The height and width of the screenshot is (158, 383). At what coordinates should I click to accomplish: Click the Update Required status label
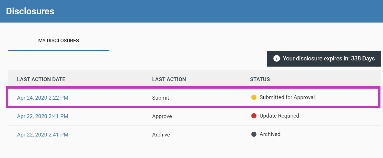point(279,116)
